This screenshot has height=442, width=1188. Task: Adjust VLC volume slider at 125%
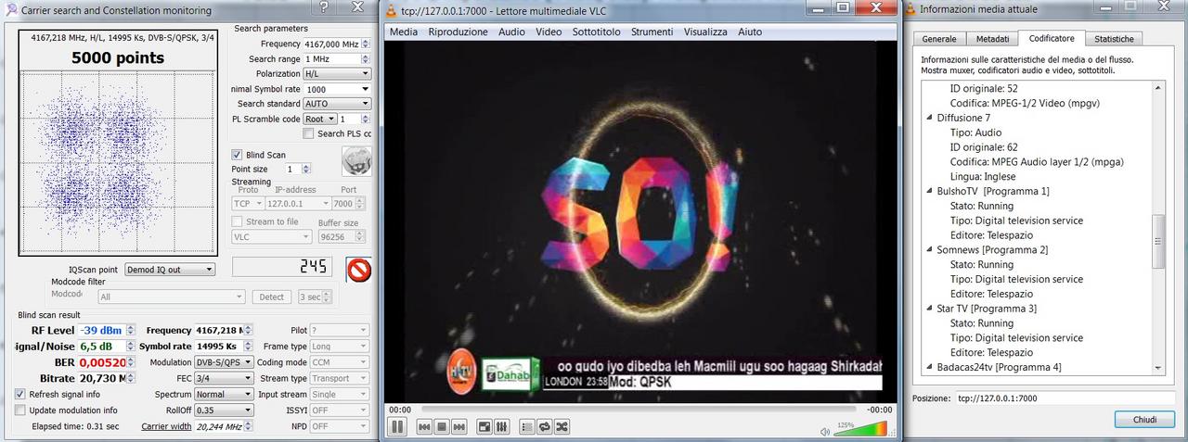(x=860, y=429)
